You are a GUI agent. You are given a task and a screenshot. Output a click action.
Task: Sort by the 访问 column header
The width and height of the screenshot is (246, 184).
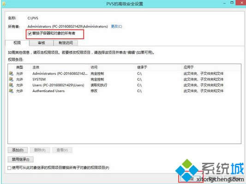94,67
